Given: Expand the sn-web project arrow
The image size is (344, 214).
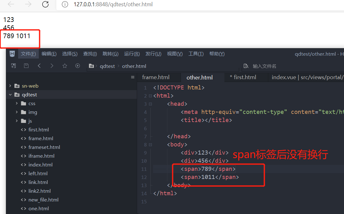Looking at the screenshot, I should coord(10,86).
